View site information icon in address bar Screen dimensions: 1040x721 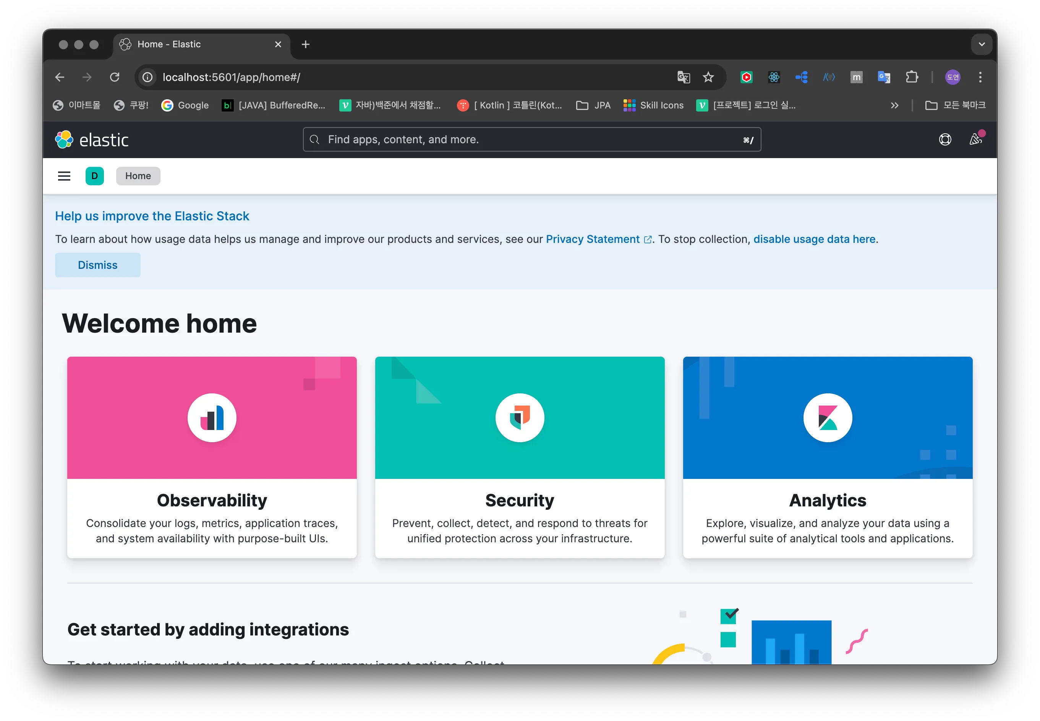(x=147, y=77)
